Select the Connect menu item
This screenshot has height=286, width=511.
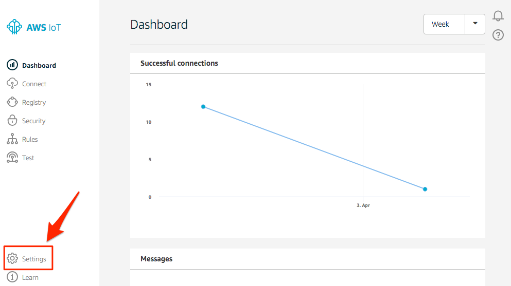click(34, 84)
